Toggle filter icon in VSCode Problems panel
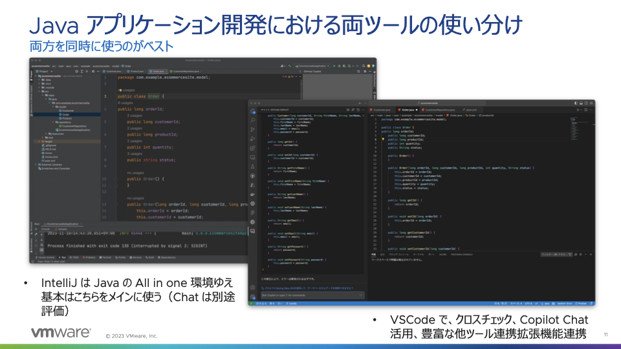The image size is (621, 349). click(x=570, y=255)
